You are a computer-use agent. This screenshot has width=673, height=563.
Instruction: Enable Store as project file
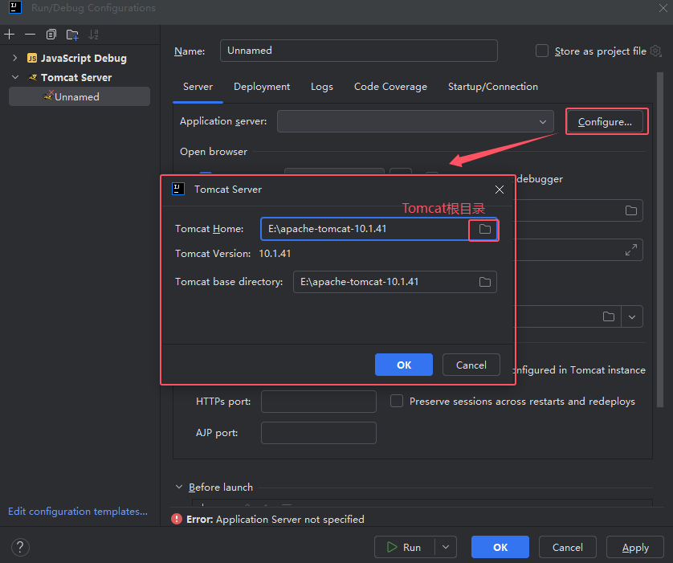pos(542,51)
